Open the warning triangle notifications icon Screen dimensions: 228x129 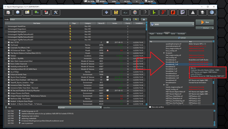click(x=193, y=12)
